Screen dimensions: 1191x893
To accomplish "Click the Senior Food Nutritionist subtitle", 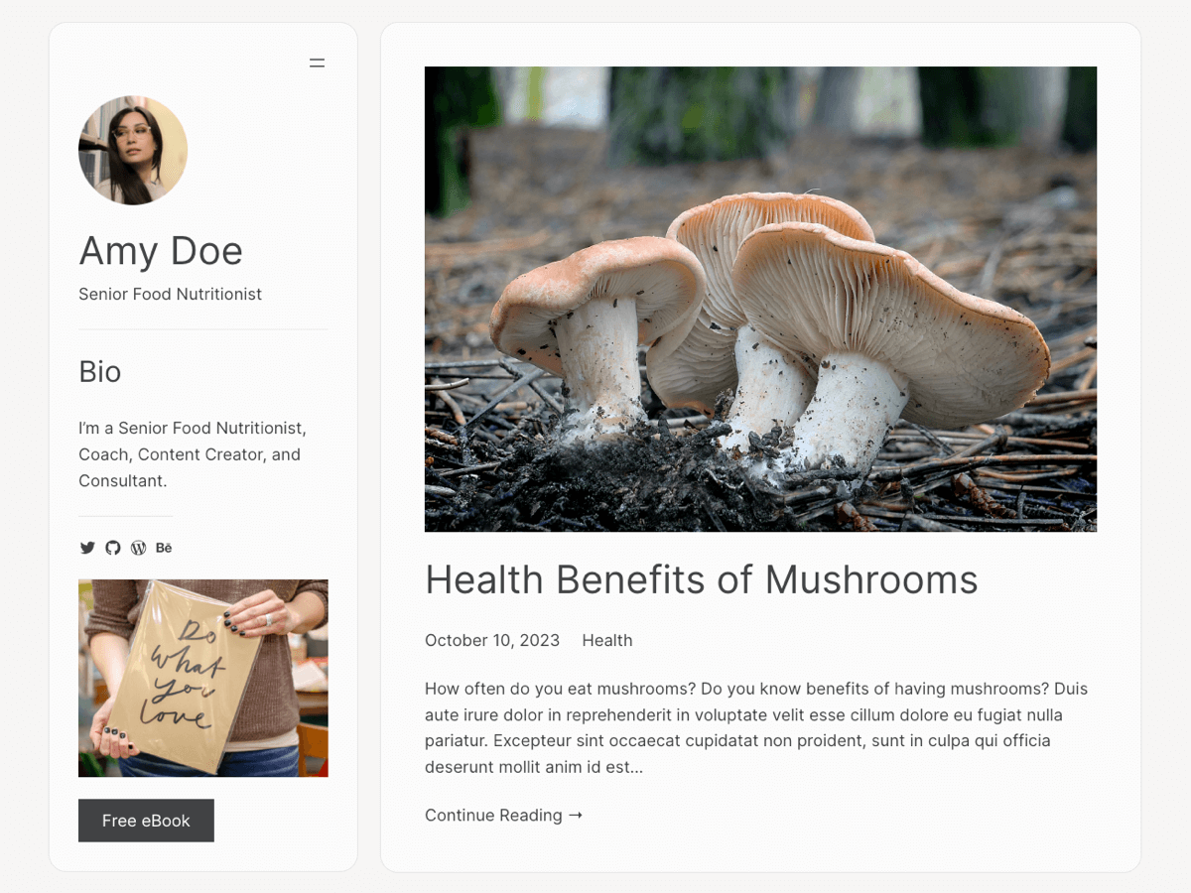I will click(x=170, y=294).
